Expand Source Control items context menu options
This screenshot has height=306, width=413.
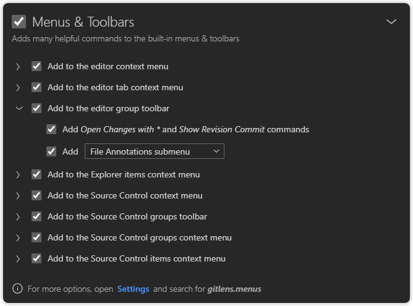(19, 258)
